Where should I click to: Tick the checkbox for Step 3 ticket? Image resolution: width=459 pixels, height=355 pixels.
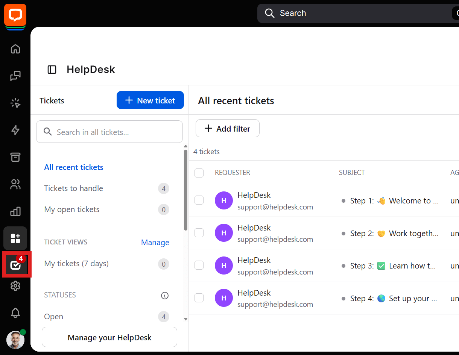199,265
